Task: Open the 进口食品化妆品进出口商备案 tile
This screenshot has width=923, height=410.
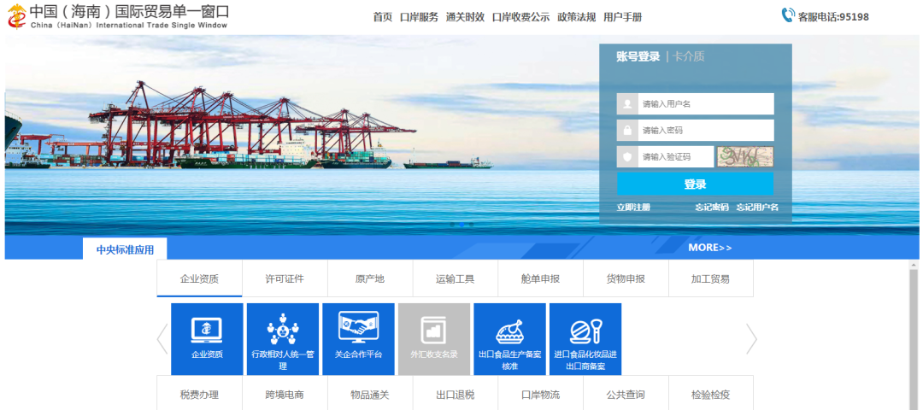Action: (585, 339)
